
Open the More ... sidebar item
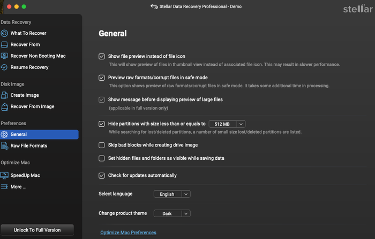pyautogui.click(x=18, y=187)
